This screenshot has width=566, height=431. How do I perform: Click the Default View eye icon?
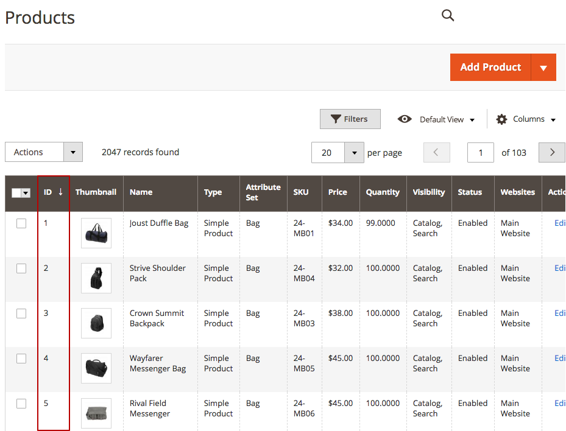coord(405,119)
